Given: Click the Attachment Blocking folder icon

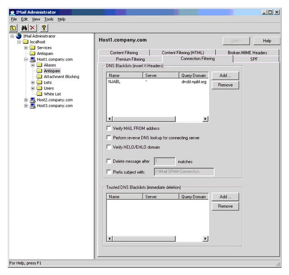Looking at the screenshot, I should tap(39, 77).
